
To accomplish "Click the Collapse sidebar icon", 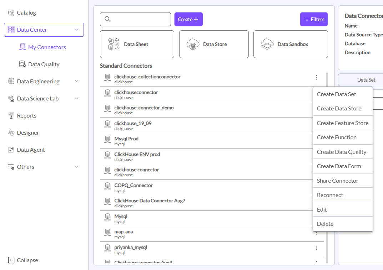I will (11, 260).
